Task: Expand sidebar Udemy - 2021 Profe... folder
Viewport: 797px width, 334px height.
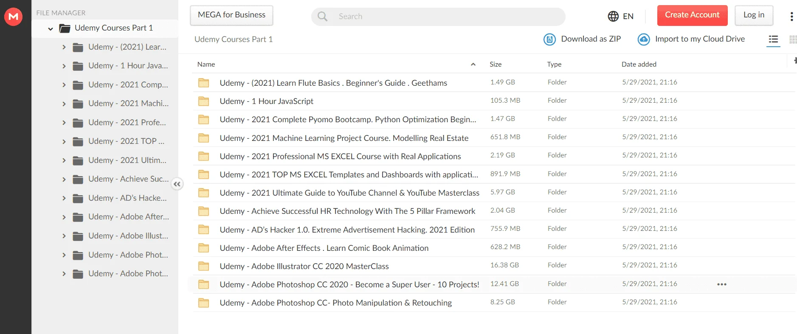Action: pos(64,123)
